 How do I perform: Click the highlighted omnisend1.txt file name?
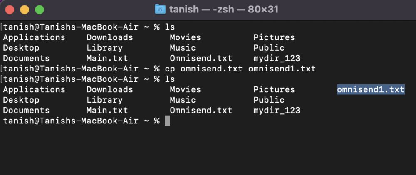371,90
